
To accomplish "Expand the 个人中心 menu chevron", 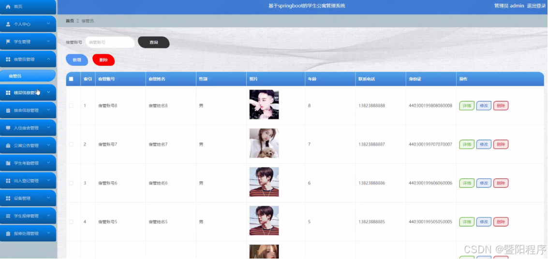I will (48, 24).
